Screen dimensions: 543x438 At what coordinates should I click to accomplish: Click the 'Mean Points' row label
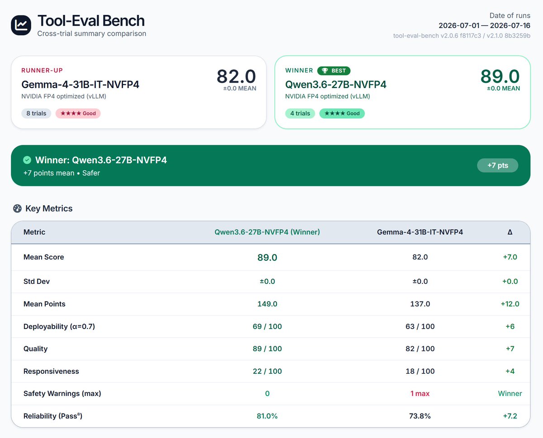pyautogui.click(x=44, y=304)
